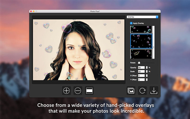Select the bottom overlay thumbnail
Screen dimensions: 190x119
point(141,54)
